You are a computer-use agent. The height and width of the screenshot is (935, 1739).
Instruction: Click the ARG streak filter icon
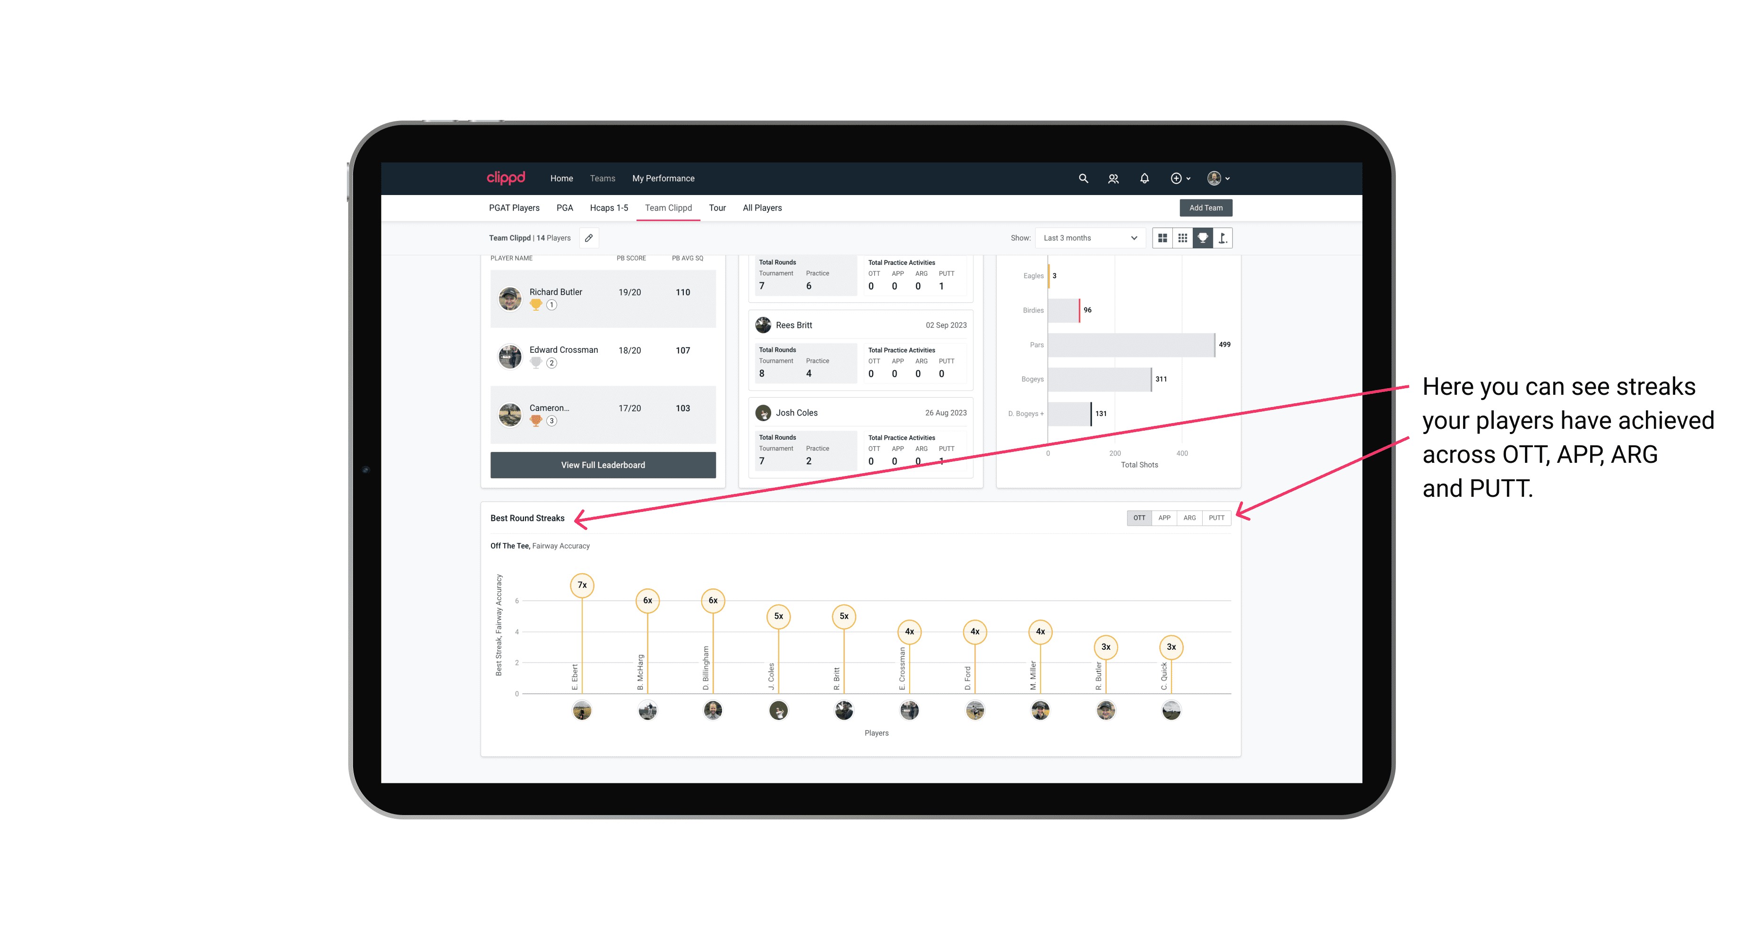click(1191, 517)
